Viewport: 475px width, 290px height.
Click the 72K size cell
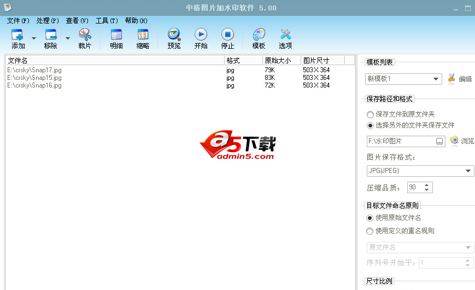click(x=269, y=85)
